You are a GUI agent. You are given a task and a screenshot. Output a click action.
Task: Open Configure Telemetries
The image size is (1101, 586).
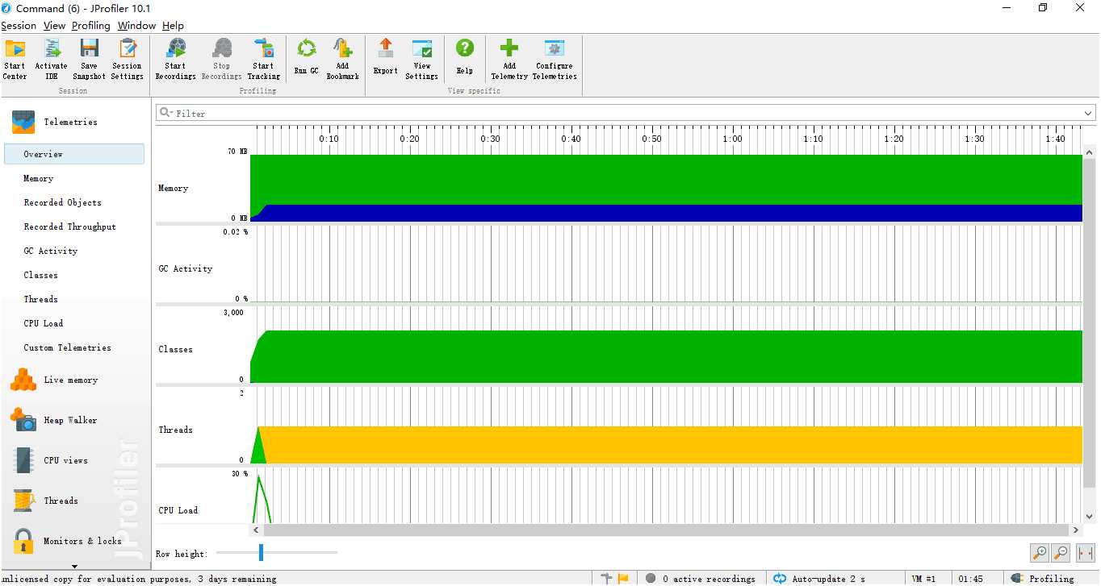pos(555,59)
